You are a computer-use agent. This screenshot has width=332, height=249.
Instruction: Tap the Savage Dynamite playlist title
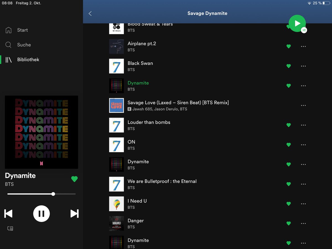pos(207,13)
